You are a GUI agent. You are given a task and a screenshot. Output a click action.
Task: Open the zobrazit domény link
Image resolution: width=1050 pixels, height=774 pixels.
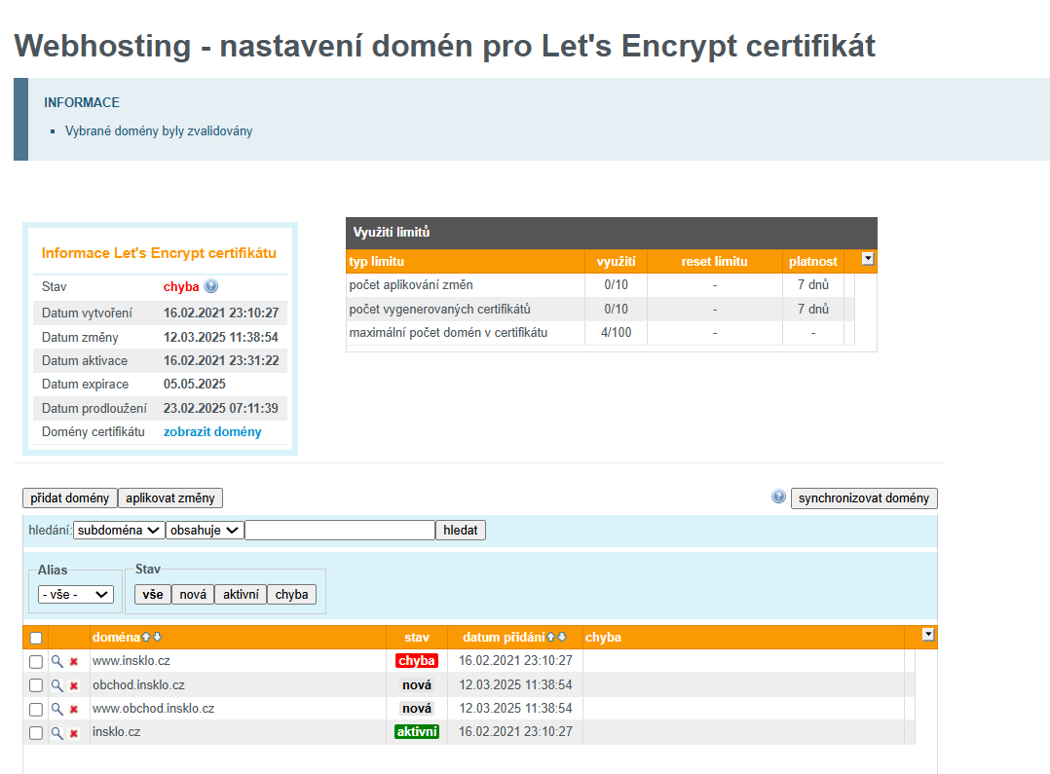212,432
